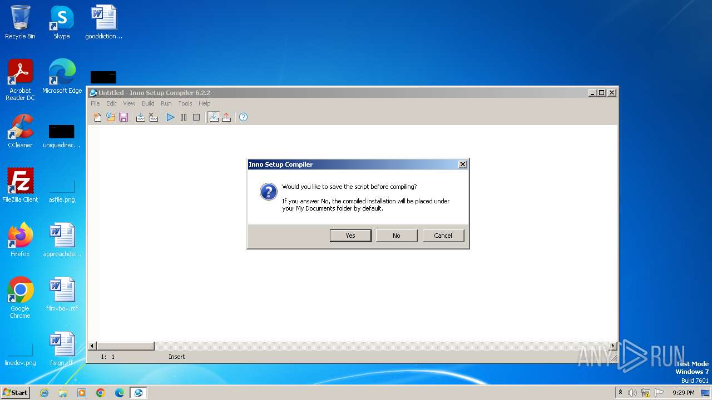
Task: Open the View menu
Action: click(x=129, y=103)
